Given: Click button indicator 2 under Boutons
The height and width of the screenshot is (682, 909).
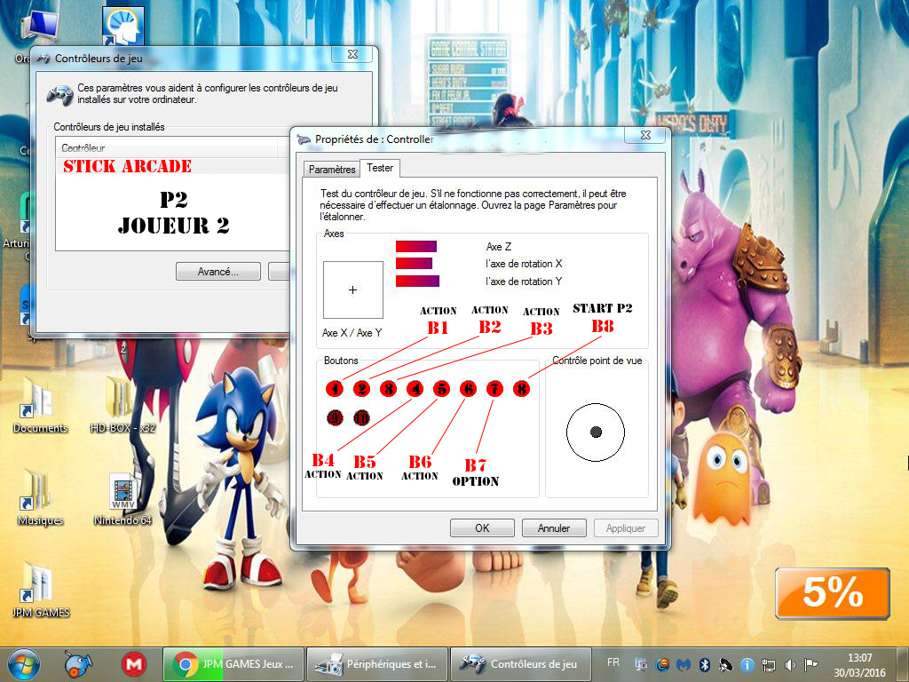Looking at the screenshot, I should [361, 389].
